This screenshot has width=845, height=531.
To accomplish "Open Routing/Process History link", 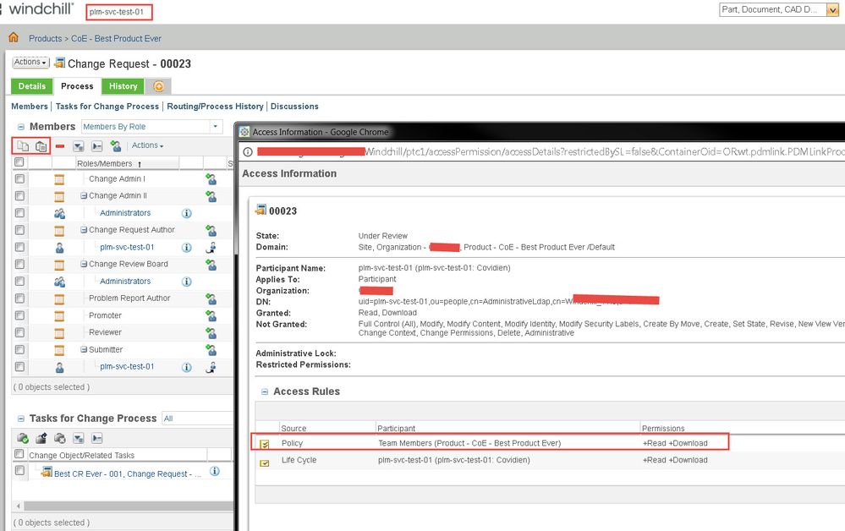I will [214, 107].
